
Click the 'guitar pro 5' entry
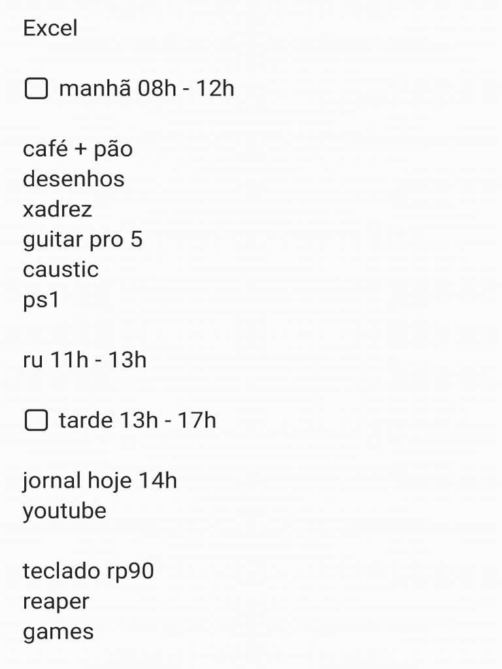[x=83, y=240]
